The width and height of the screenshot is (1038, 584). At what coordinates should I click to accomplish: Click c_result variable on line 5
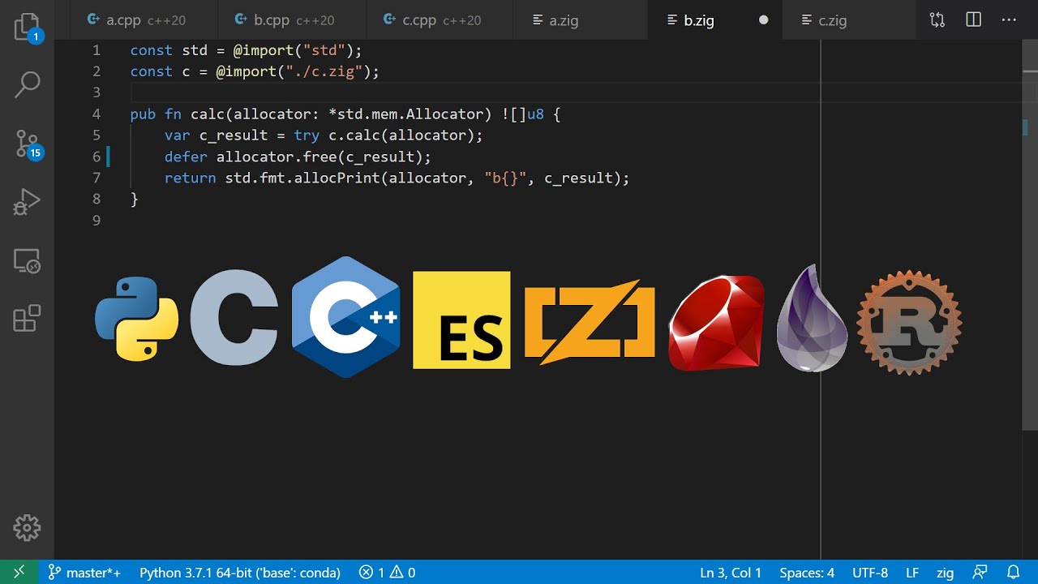pos(234,135)
